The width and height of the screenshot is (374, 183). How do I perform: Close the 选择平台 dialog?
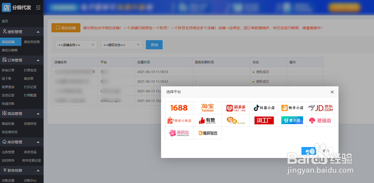[332, 92]
